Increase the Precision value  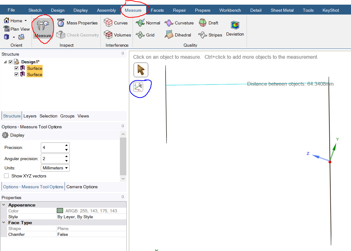coord(66,145)
